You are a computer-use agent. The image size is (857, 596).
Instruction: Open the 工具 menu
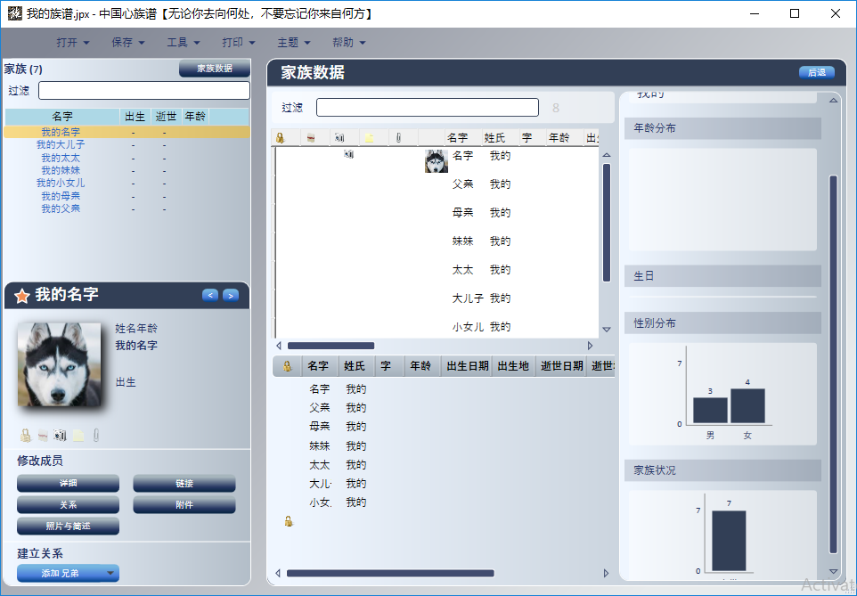point(184,42)
